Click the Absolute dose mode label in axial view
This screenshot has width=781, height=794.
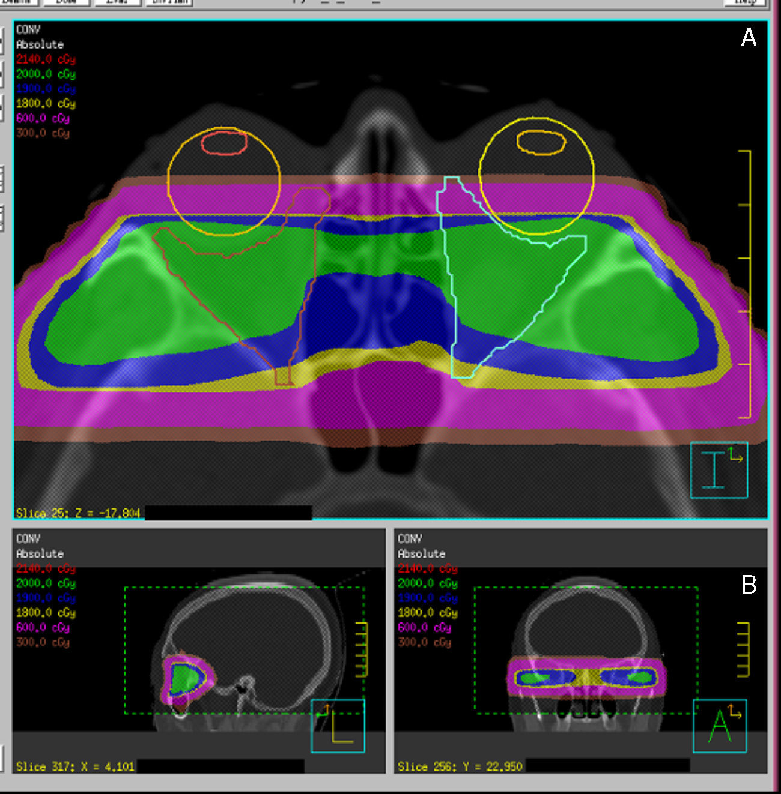[x=40, y=45]
